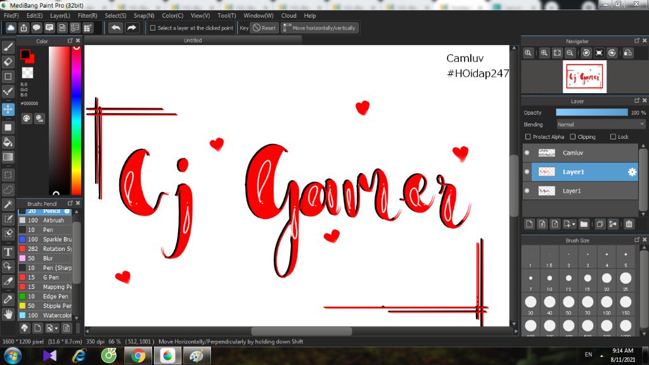Image resolution: width=649 pixels, height=365 pixels.
Task: Select the Eyedropper tool
Action: click(x=8, y=299)
